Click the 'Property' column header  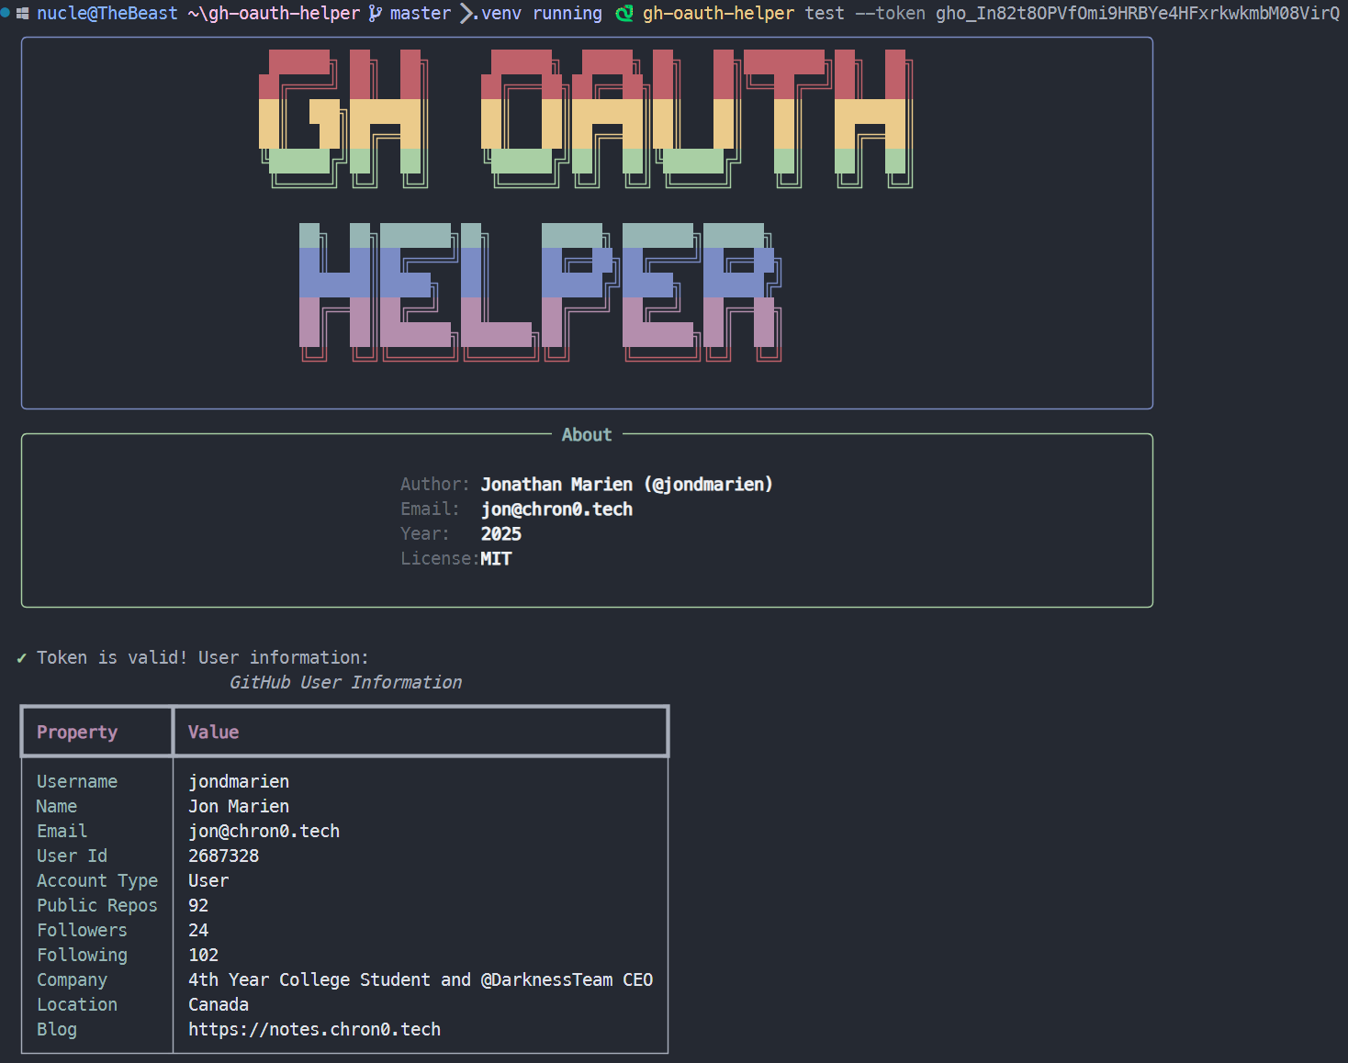(77, 733)
